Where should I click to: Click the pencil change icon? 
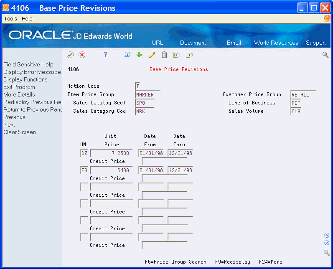point(152,55)
